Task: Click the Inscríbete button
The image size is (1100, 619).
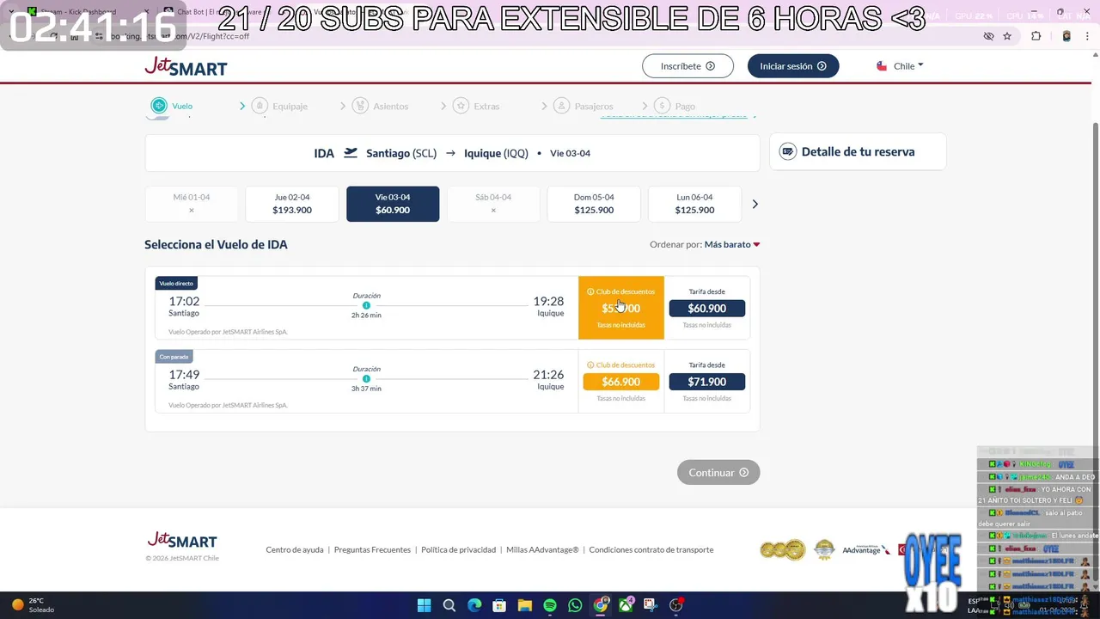Action: tap(687, 66)
